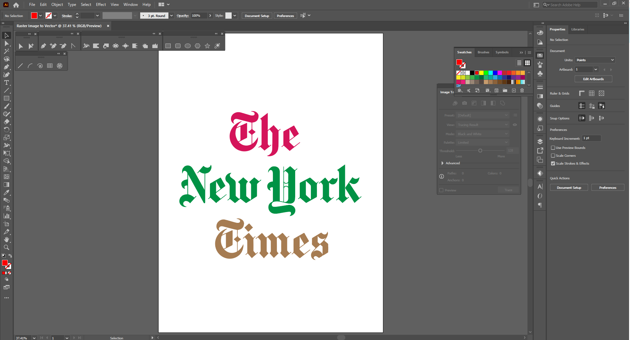Select the Zoom tool
630x340 pixels.
click(x=6, y=247)
